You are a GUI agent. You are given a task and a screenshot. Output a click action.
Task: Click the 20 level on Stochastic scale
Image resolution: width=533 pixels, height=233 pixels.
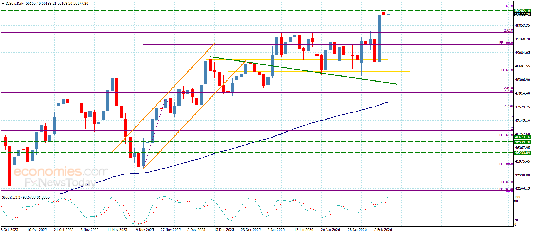point(516,220)
